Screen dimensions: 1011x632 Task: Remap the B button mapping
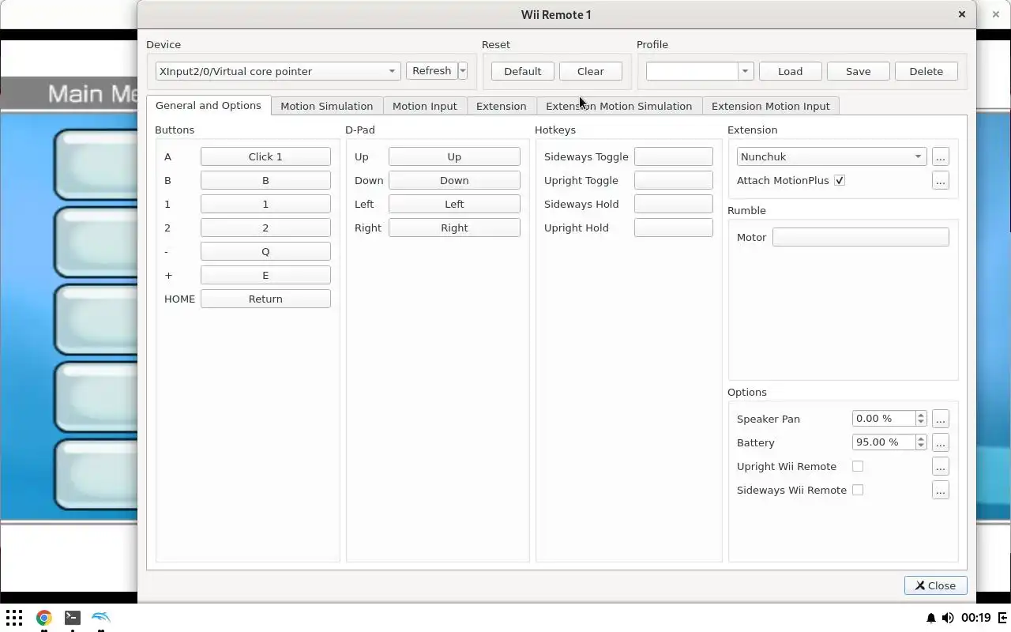click(265, 180)
